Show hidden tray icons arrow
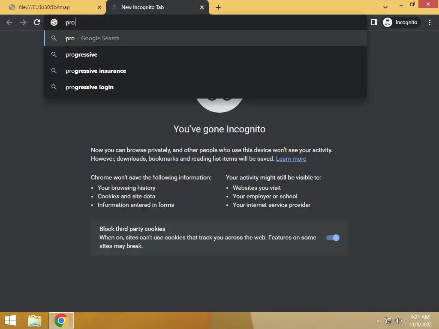 378,321
